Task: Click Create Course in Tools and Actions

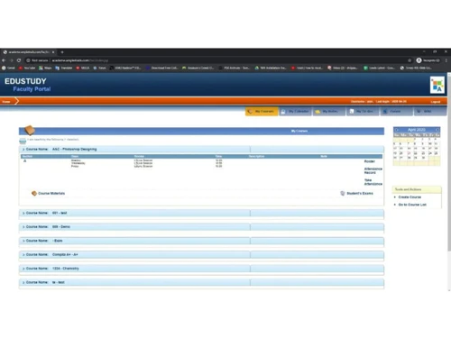Action: pyautogui.click(x=410, y=197)
